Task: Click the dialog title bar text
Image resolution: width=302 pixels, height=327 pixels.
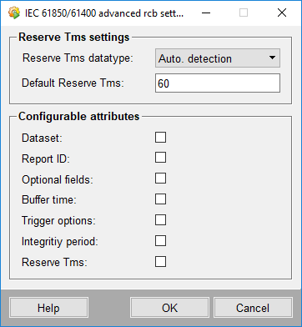Action: point(104,13)
